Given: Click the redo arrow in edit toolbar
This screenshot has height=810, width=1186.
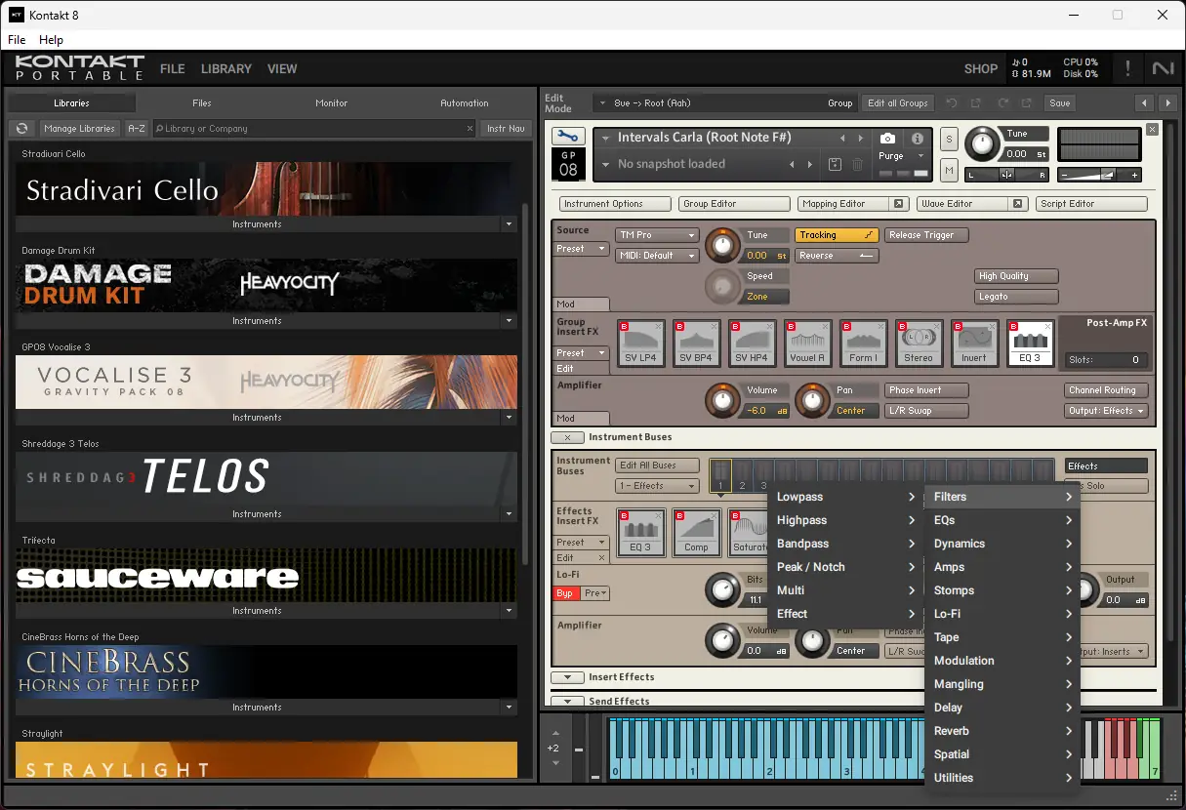Looking at the screenshot, I should click(1002, 102).
